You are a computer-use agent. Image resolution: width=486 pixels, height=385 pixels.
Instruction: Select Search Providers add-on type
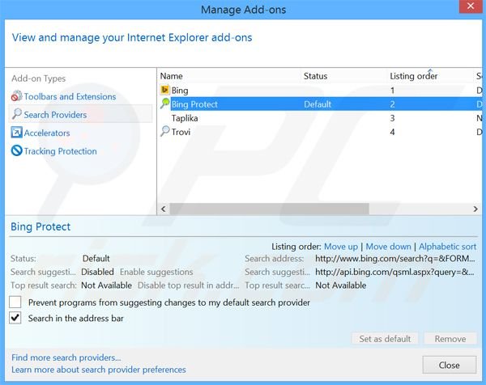point(80,115)
